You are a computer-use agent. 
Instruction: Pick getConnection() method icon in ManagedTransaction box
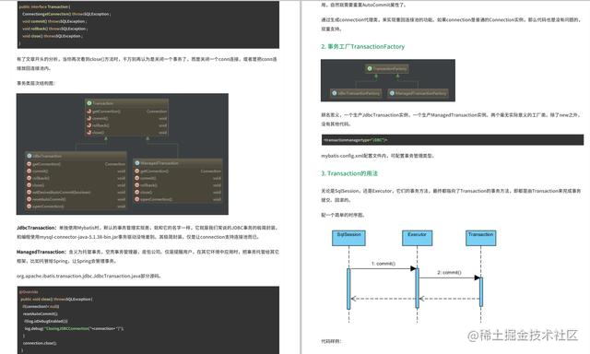(x=137, y=171)
